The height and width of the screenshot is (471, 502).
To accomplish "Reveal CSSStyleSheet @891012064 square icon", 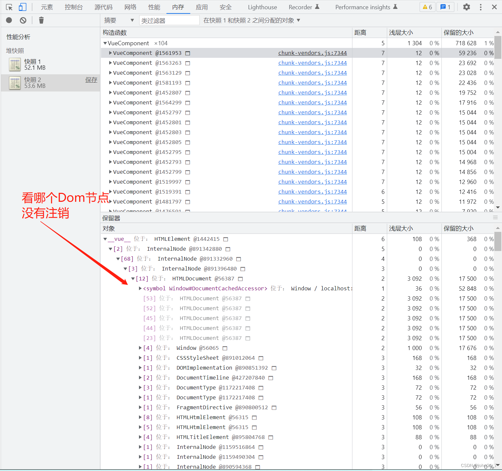I will click(x=261, y=358).
